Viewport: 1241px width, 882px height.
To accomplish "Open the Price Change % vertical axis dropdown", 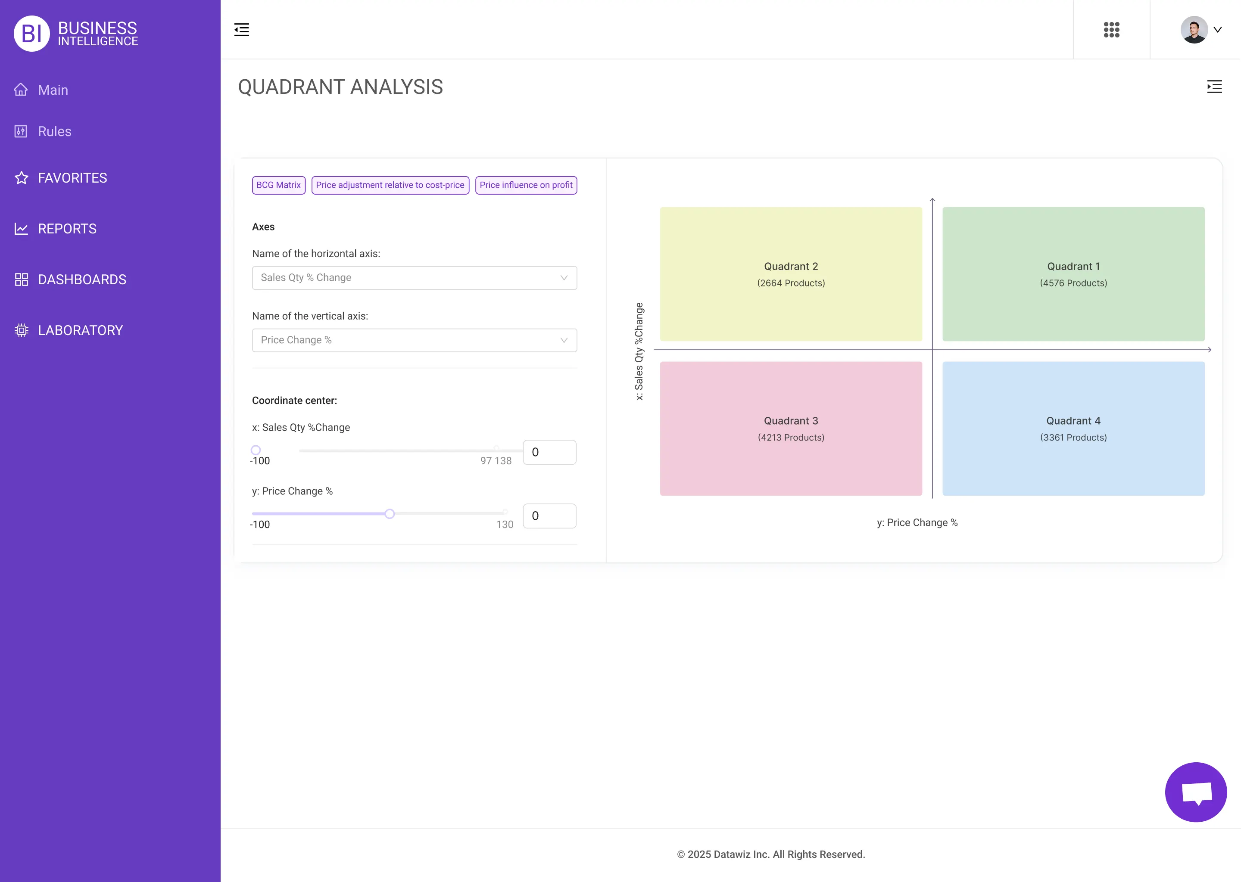I will (x=414, y=340).
